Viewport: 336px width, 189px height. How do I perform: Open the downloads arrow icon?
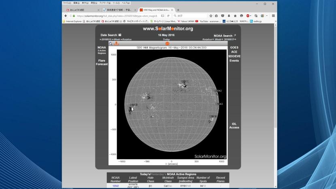[229, 16]
